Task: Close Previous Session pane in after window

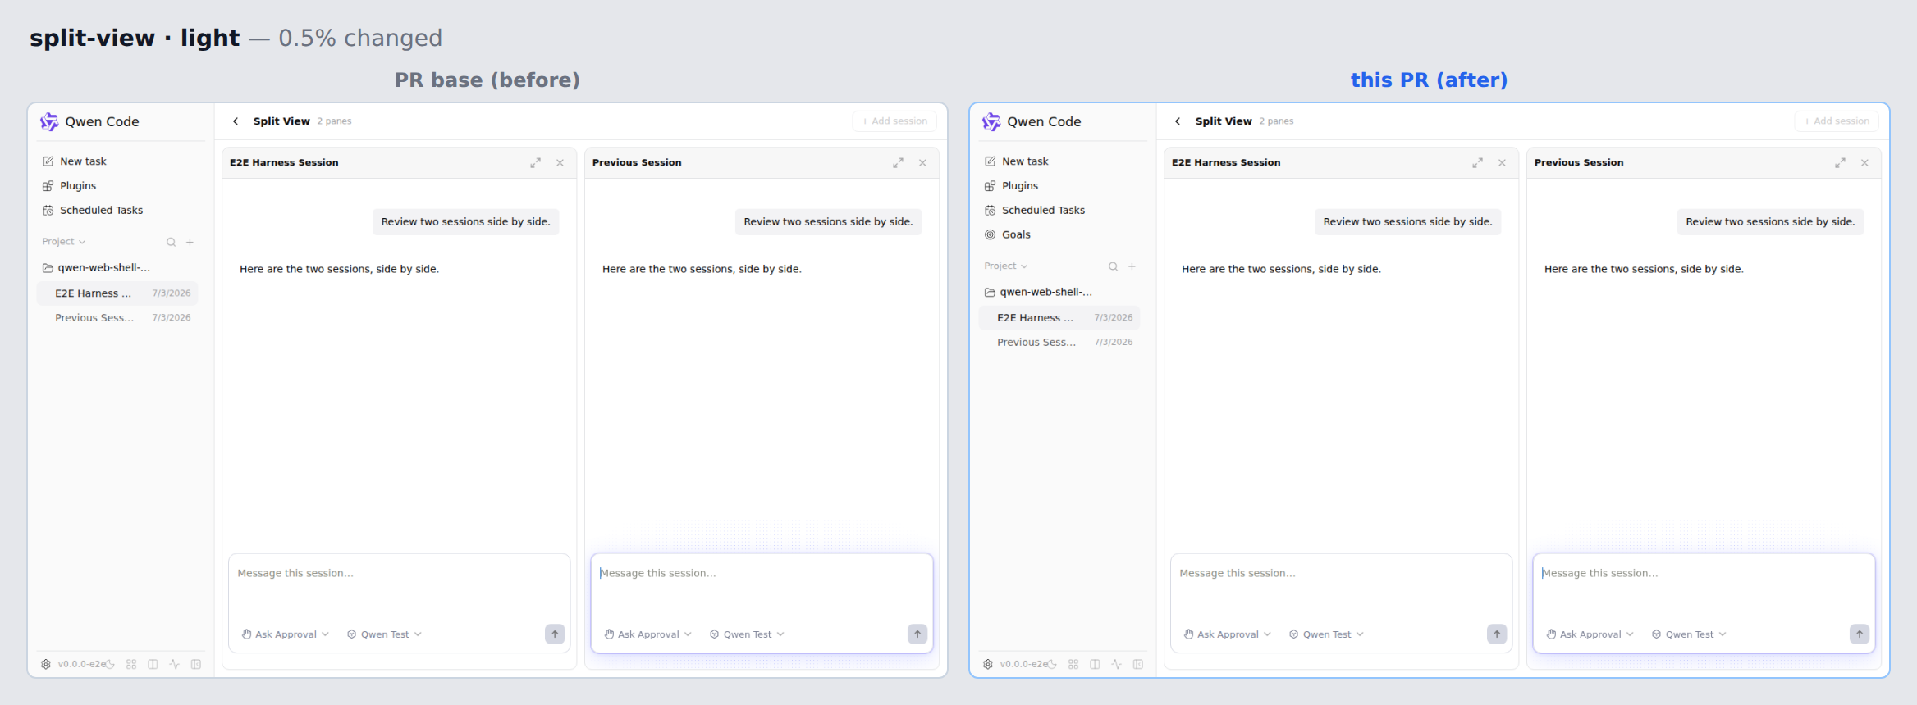Action: click(1864, 163)
